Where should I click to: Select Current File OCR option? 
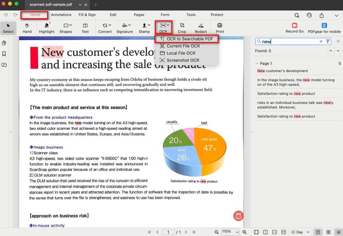[x=183, y=46]
